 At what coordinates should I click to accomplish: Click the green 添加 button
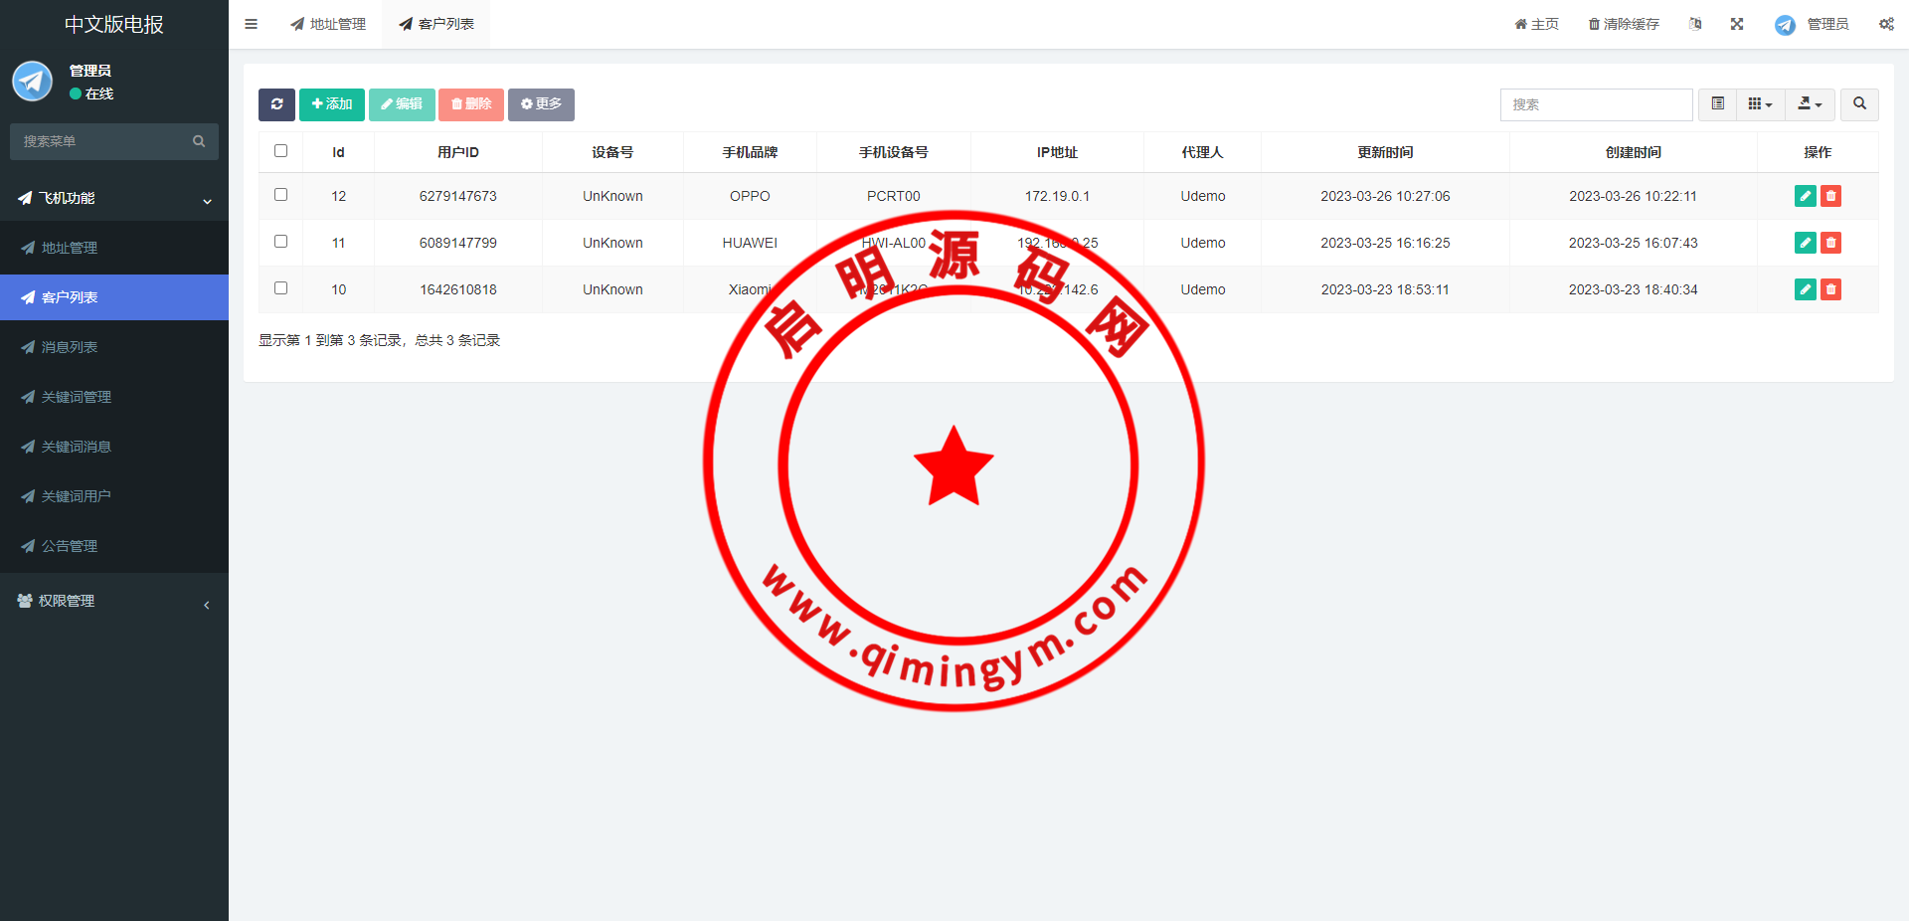point(332,104)
